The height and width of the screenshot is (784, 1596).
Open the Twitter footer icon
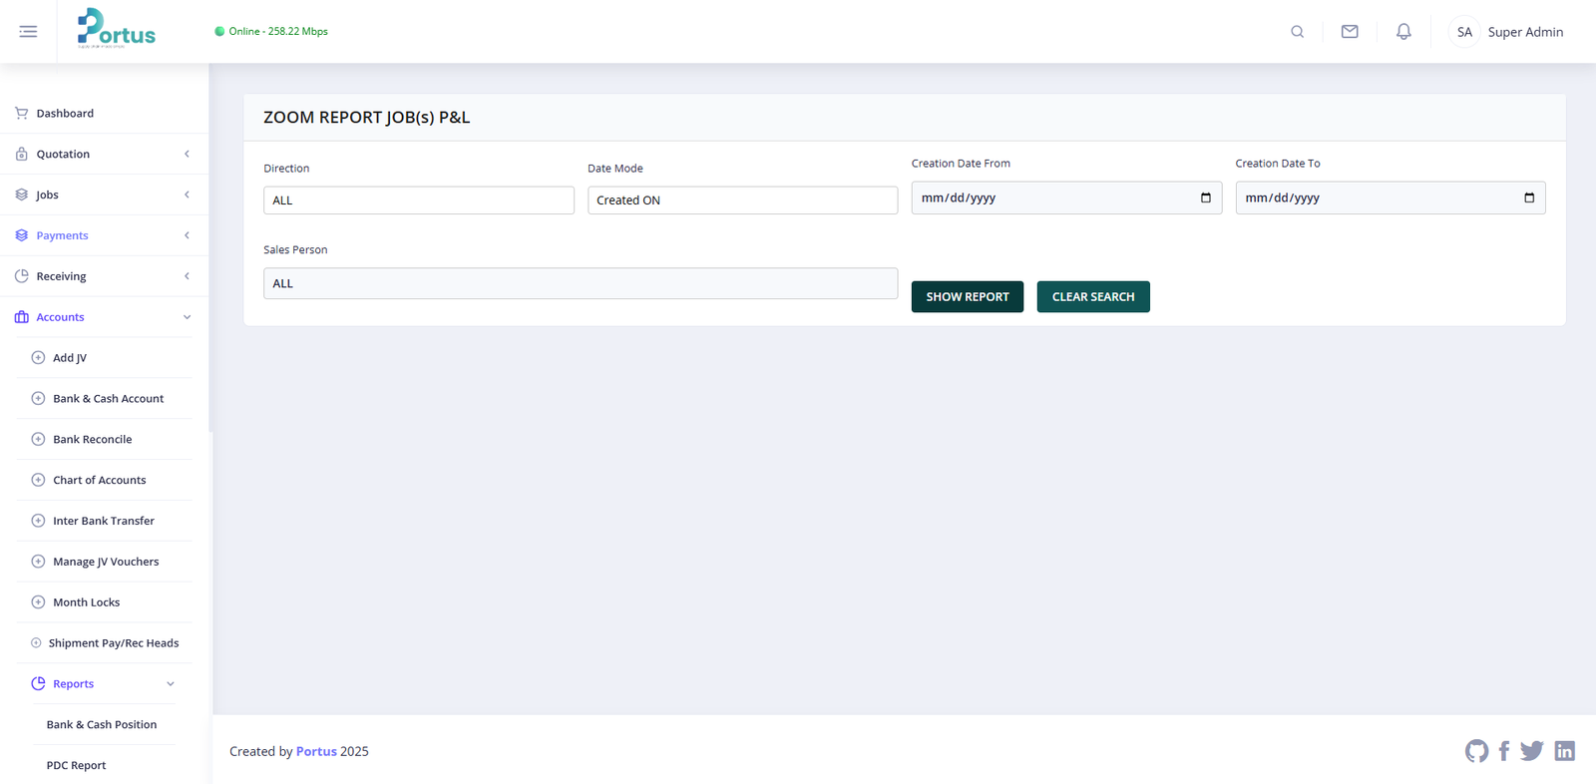tap(1532, 751)
